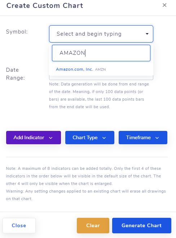
Task: Click the partially hidden Date Range field
Action: click(x=101, y=78)
